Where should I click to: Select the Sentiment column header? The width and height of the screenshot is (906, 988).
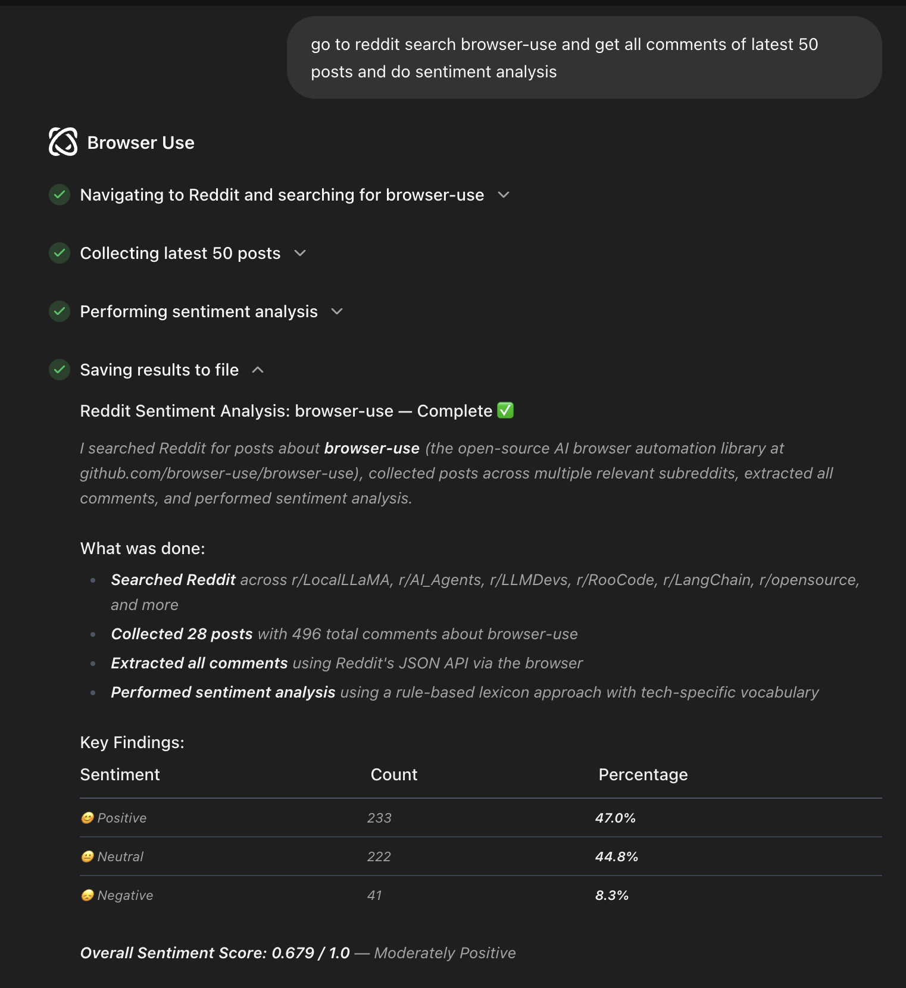(x=120, y=774)
